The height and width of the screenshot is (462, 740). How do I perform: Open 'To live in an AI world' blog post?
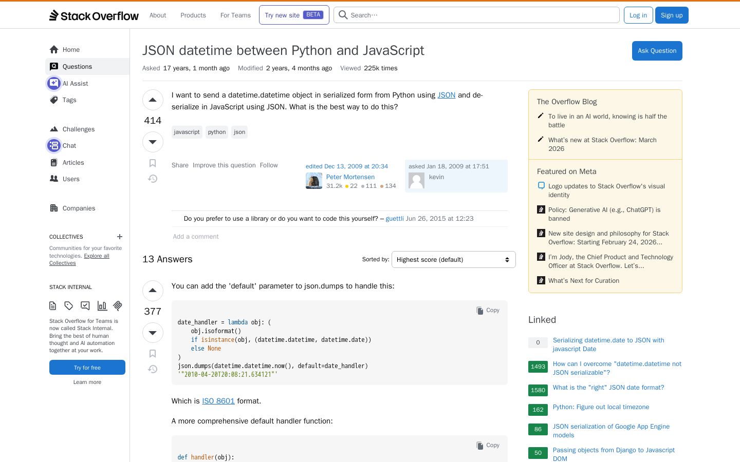[x=607, y=121]
